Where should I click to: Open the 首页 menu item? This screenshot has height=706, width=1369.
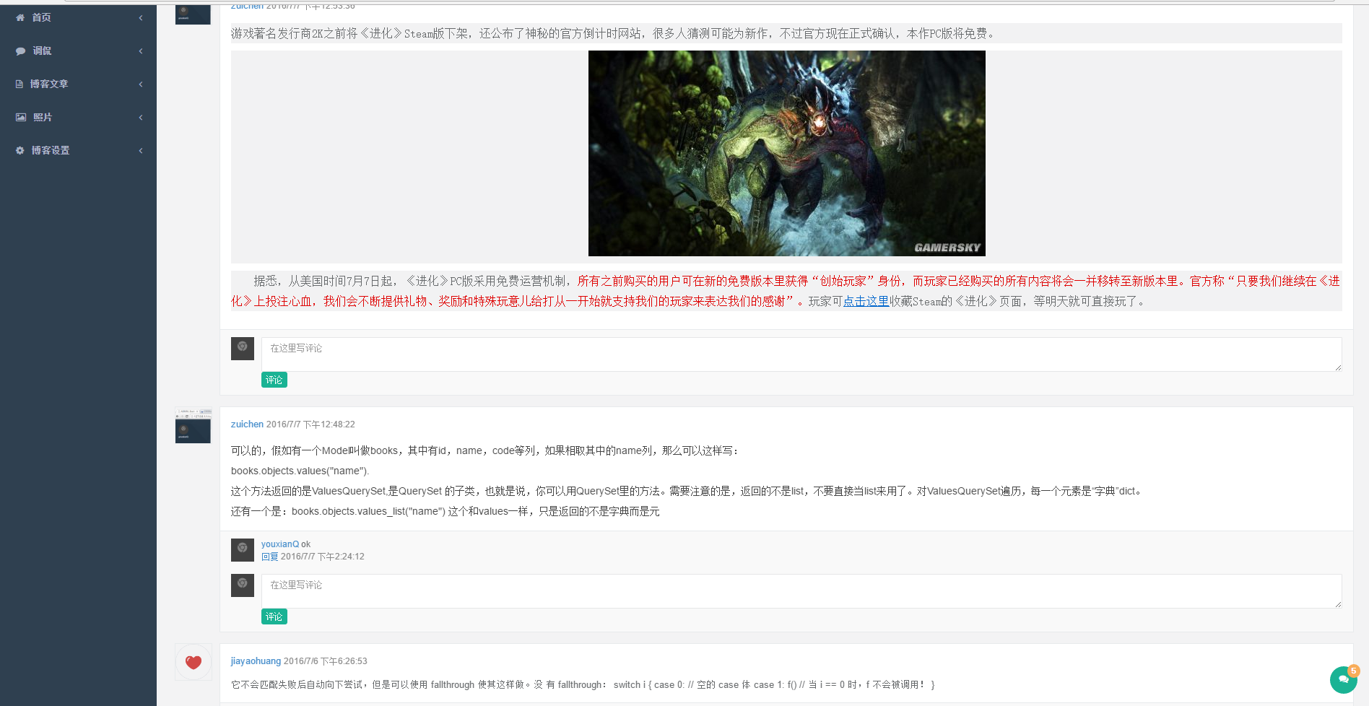coord(78,17)
